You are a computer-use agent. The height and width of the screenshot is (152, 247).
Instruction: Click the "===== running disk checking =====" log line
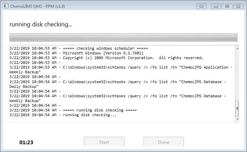click(73, 110)
